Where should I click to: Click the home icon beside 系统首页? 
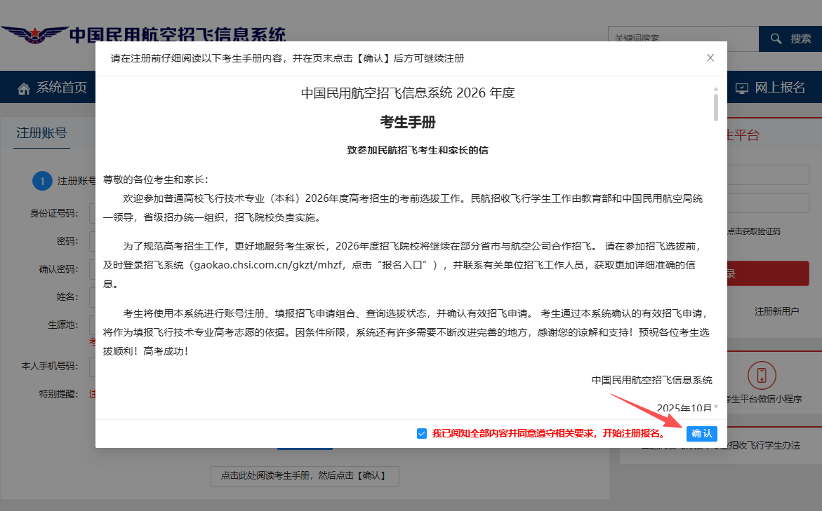pos(24,88)
